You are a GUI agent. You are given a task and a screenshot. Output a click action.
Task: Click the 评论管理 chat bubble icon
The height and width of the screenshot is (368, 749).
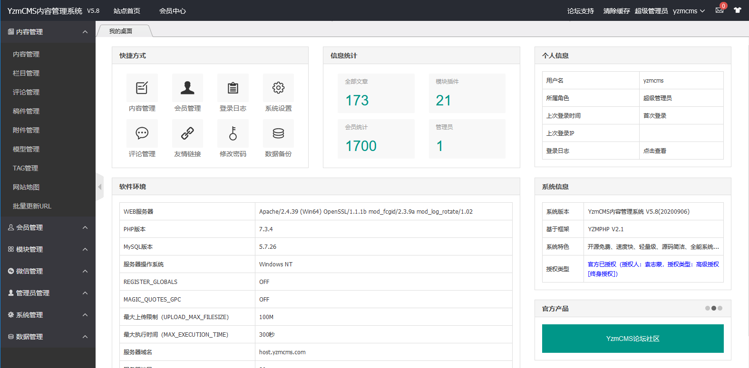(142, 133)
